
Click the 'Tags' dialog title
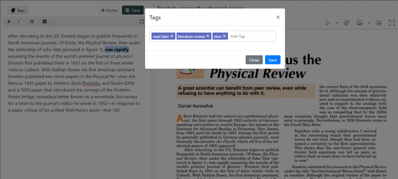click(155, 17)
